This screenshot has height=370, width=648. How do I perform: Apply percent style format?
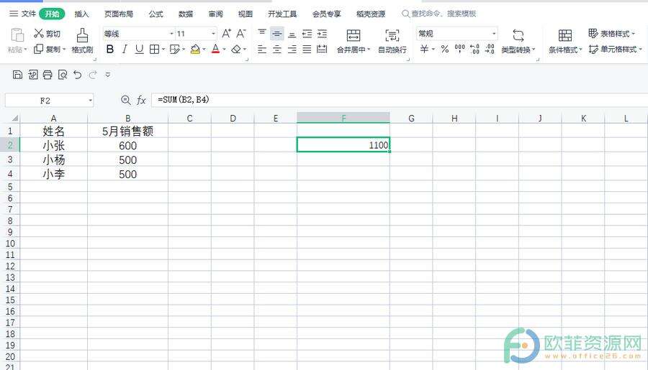[445, 49]
